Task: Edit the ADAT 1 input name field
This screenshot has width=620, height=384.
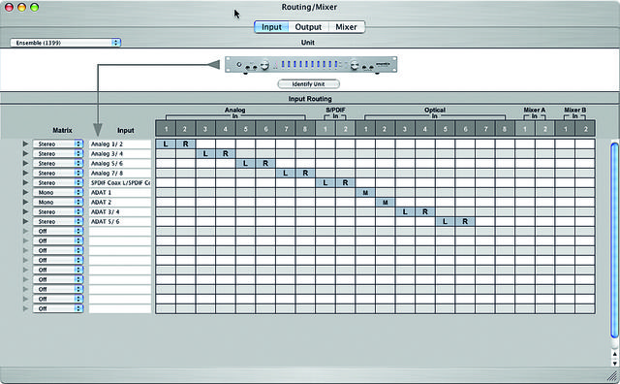Action: 120,192
